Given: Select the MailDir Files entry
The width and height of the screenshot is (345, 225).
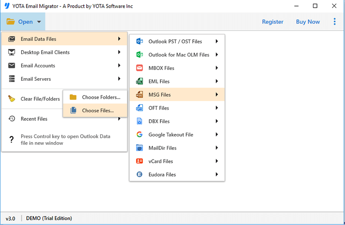Looking at the screenshot, I should click(177, 148).
